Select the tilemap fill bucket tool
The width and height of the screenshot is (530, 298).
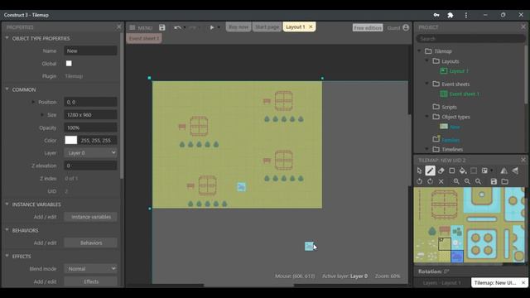pos(462,171)
